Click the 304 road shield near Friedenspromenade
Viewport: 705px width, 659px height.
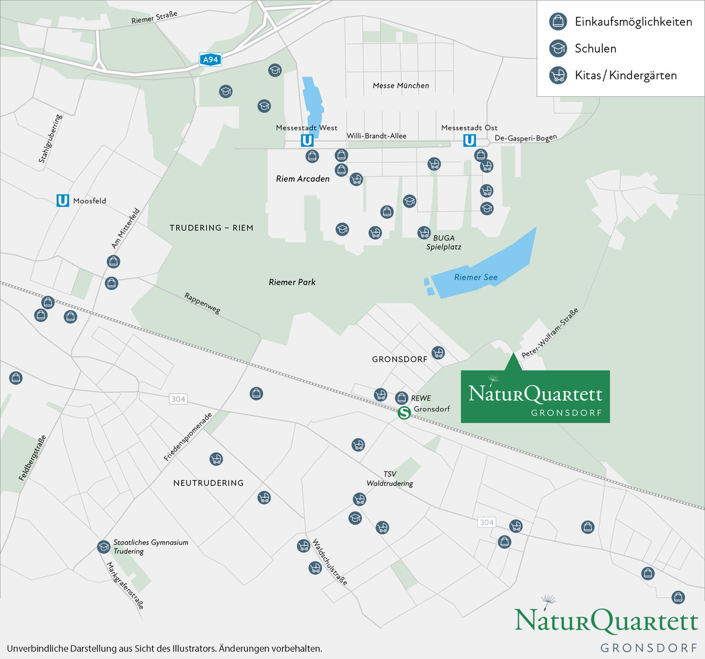pyautogui.click(x=177, y=399)
